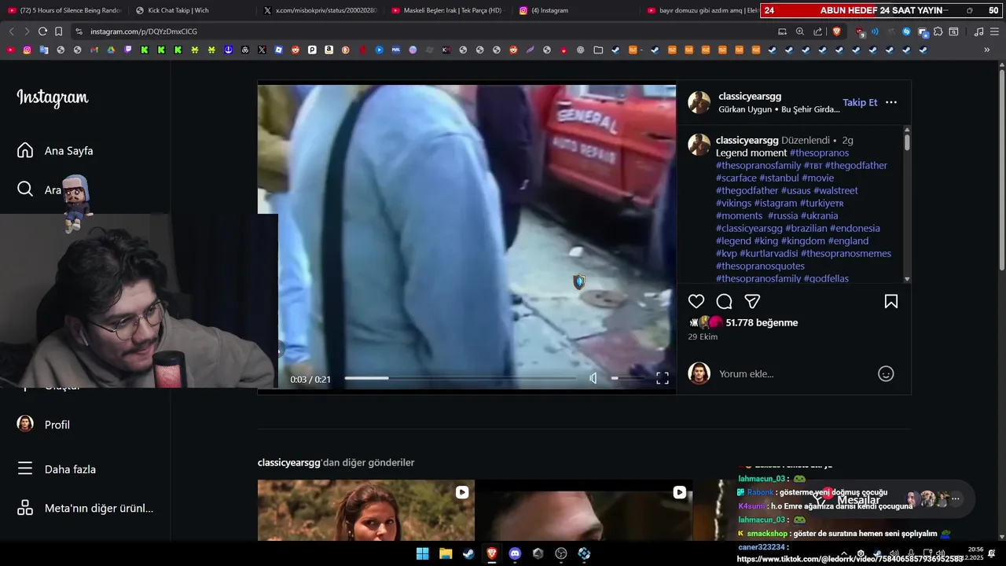Open the zoom magnifier in address bar

pos(800,31)
